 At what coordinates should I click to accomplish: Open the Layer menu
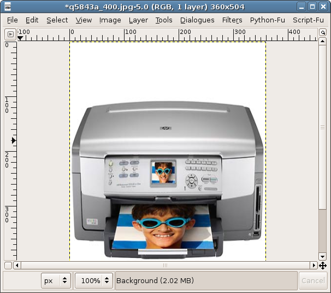pos(138,20)
